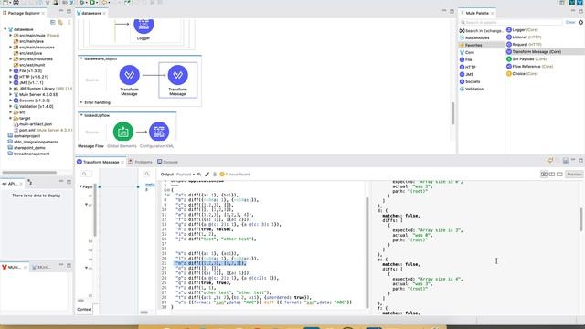This screenshot has height=329, width=585.
Task: Click Collapse All in Package Explorer
Action: point(53,22)
